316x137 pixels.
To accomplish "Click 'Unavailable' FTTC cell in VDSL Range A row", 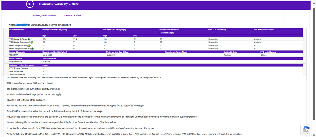I will pyautogui.click(x=213, y=39).
